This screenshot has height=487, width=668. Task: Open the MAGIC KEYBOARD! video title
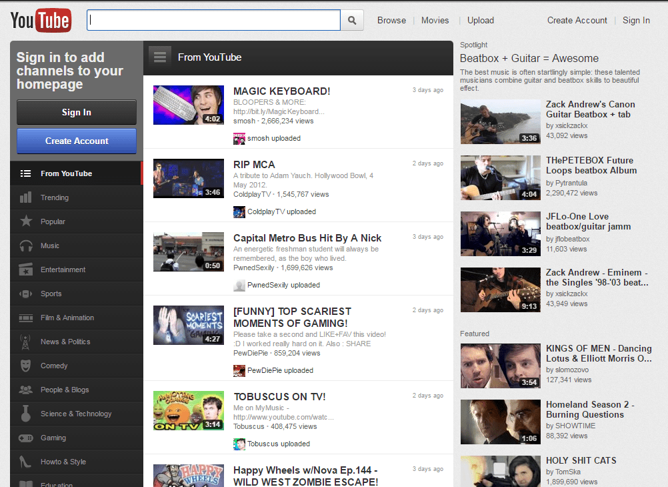[281, 91]
